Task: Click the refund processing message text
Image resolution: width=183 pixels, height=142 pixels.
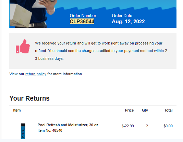Action: coord(102,51)
